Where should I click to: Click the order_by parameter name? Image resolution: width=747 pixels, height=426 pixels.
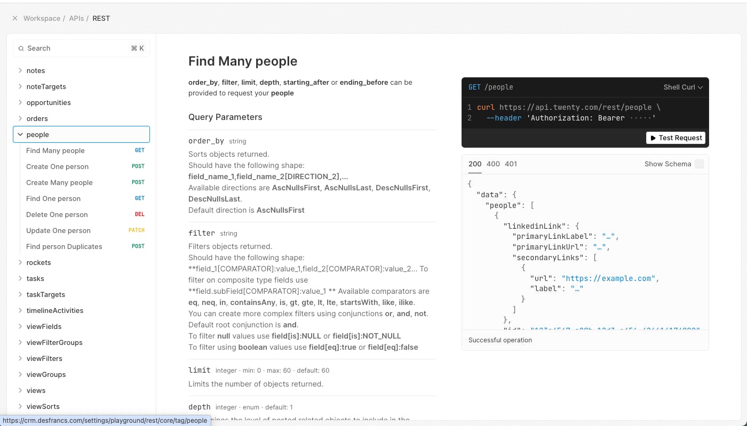(x=206, y=141)
